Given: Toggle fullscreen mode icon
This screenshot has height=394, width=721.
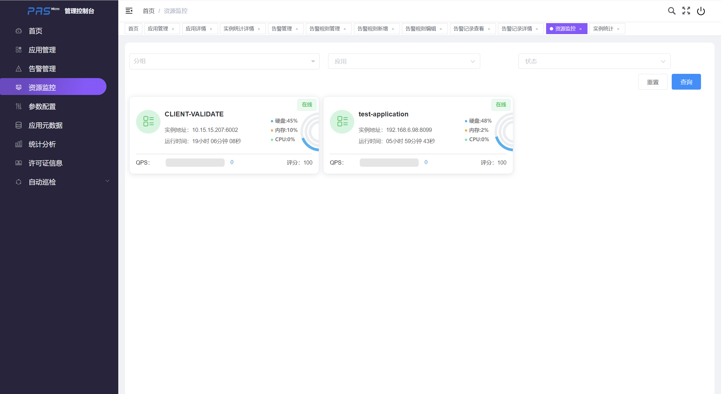Looking at the screenshot, I should tap(686, 11).
